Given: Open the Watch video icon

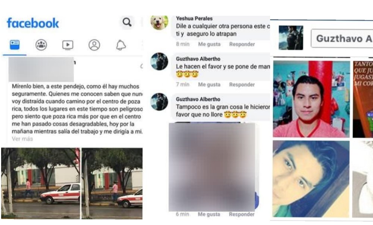Looking at the screenshot, I should [x=68, y=45].
